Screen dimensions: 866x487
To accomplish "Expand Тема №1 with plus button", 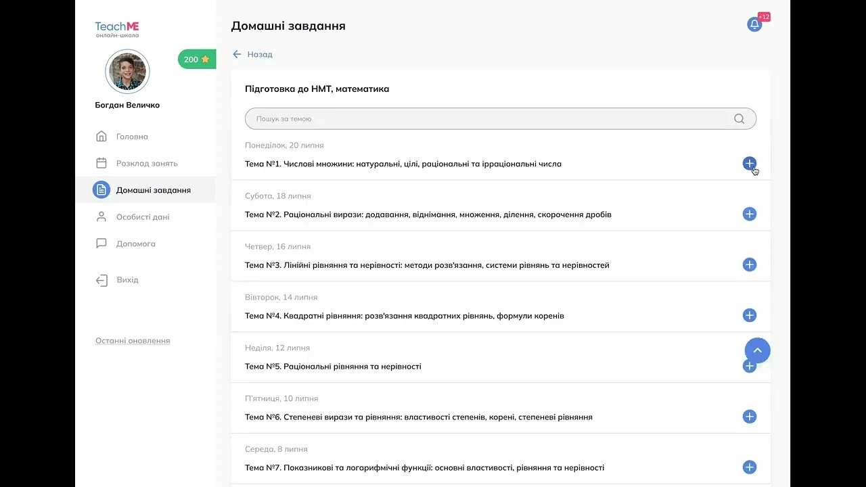I will click(x=749, y=163).
